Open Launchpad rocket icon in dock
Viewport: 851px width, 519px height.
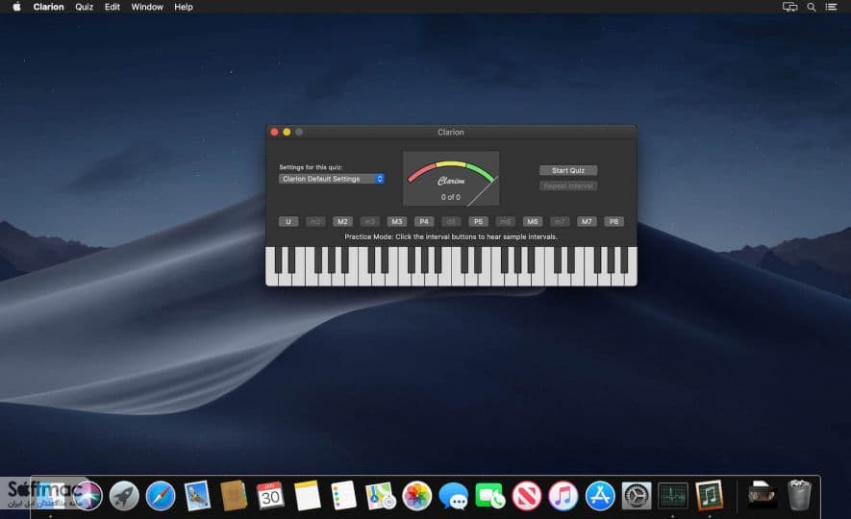tap(124, 496)
